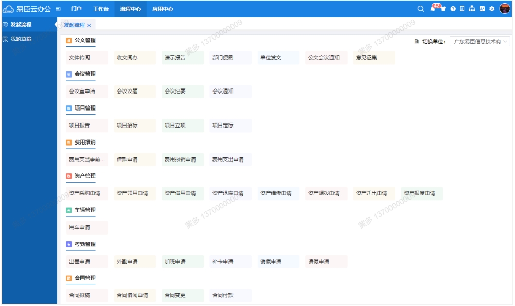
Task: Start 出差申请 process
Action: click(87, 262)
